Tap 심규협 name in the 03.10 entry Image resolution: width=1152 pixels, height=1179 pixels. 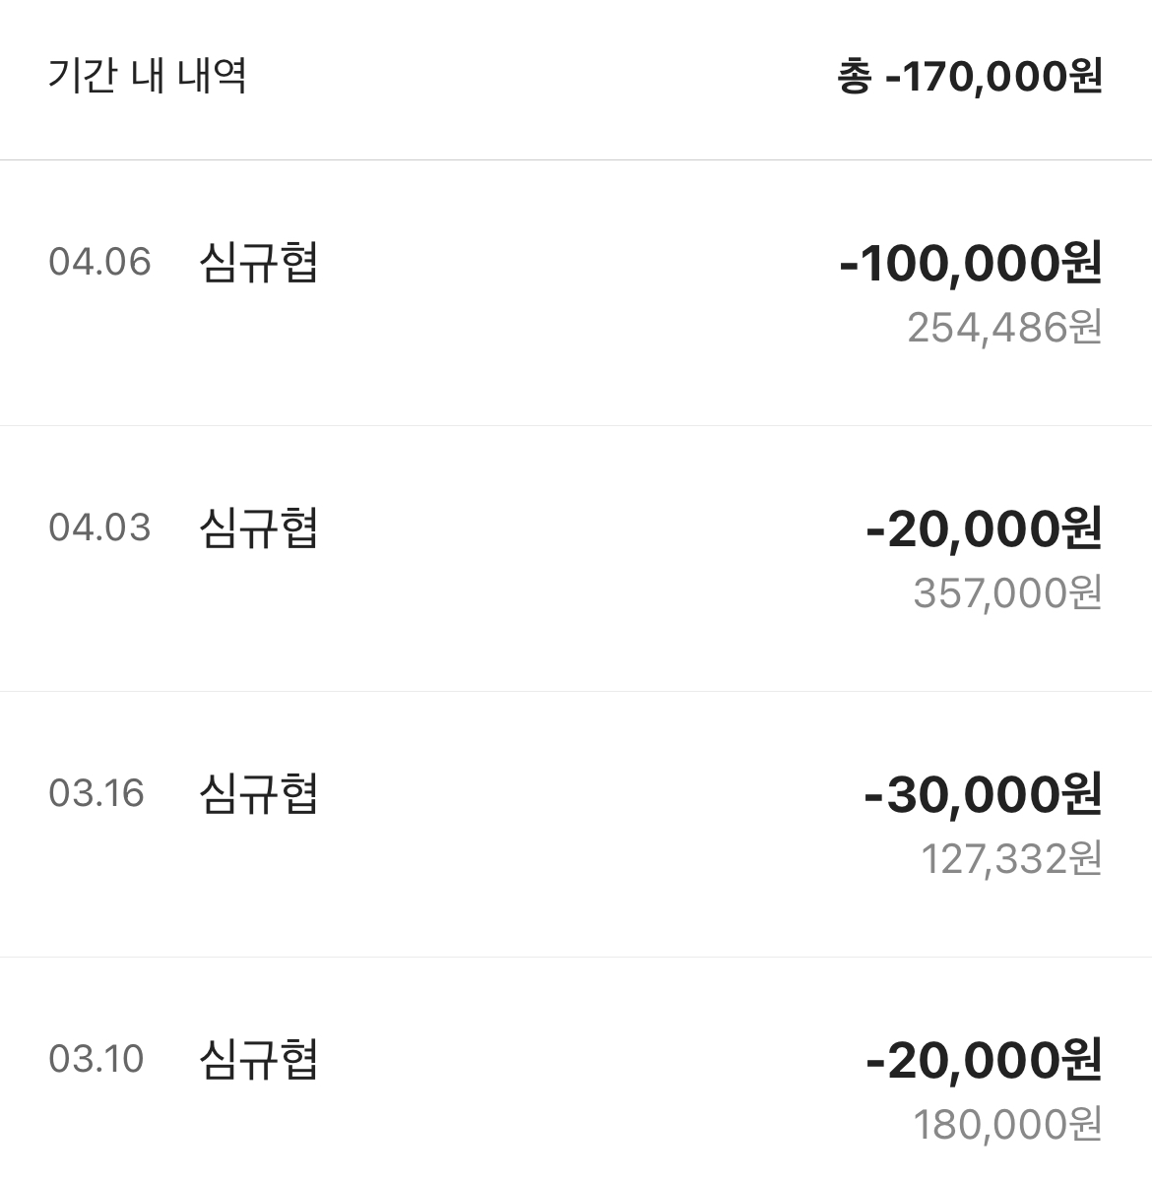258,1060
